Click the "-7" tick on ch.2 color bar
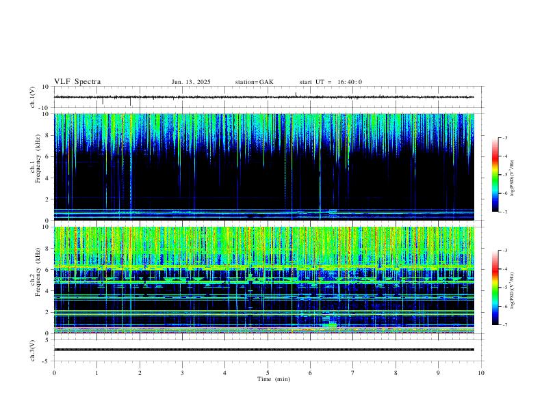This screenshot has width=542, height=418. (x=505, y=325)
